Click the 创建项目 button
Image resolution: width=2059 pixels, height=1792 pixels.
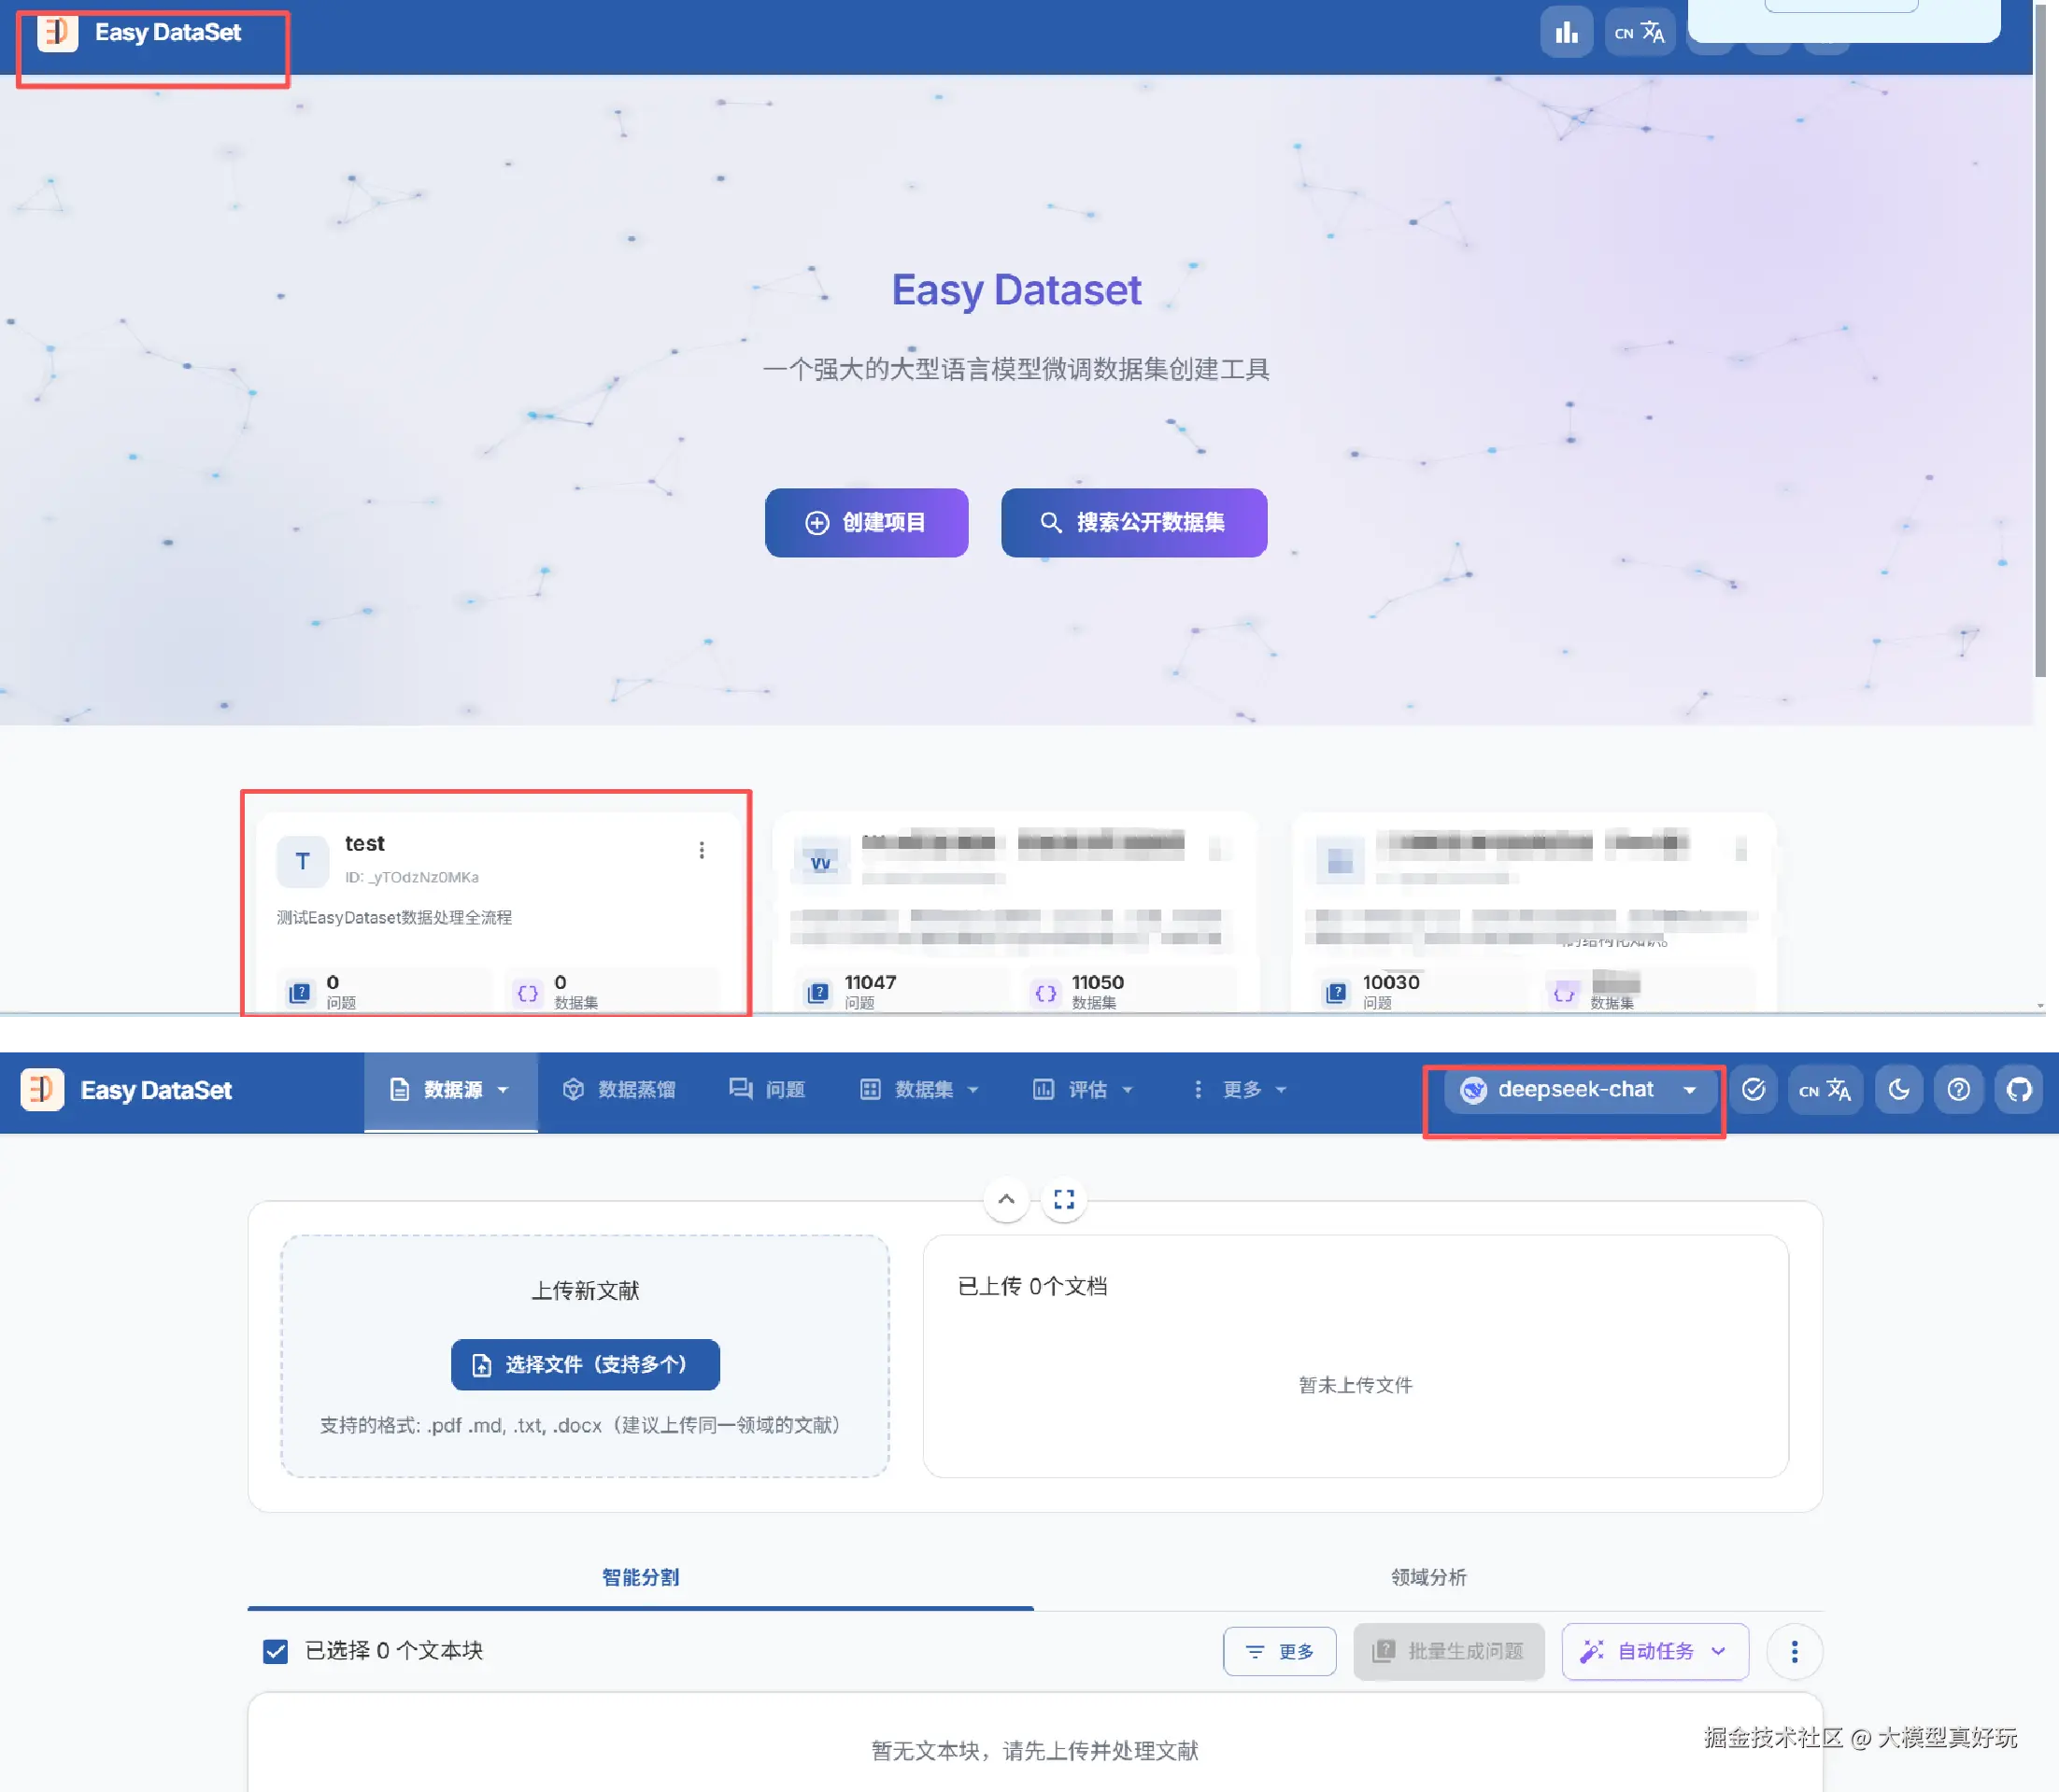pos(865,522)
